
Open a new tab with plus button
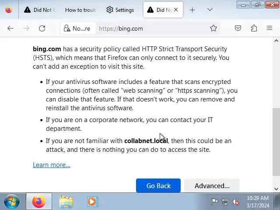192,10
